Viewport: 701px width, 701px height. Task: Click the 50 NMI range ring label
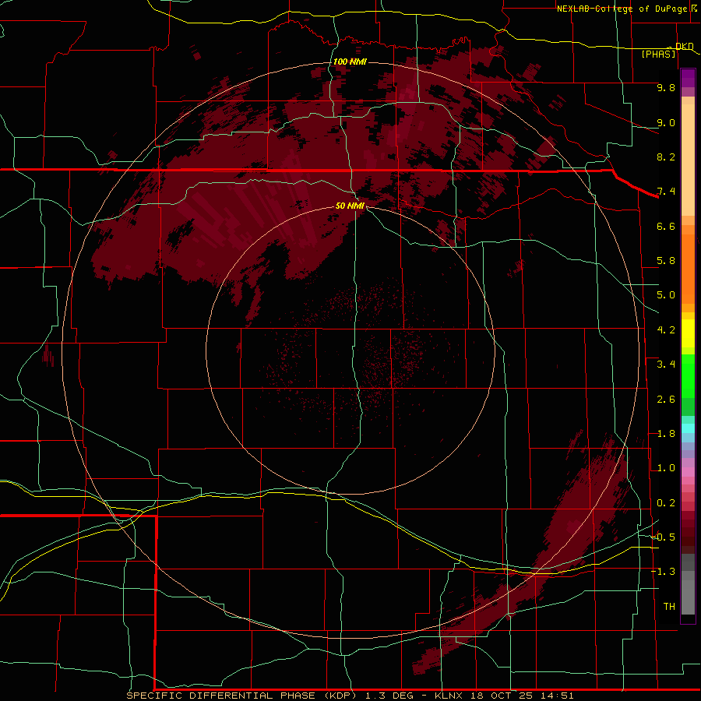[x=350, y=206]
